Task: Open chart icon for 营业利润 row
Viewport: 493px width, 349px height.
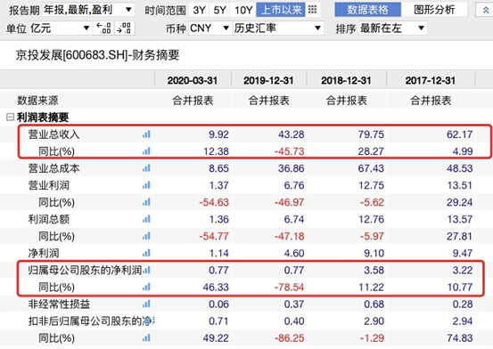Action: tap(146, 185)
